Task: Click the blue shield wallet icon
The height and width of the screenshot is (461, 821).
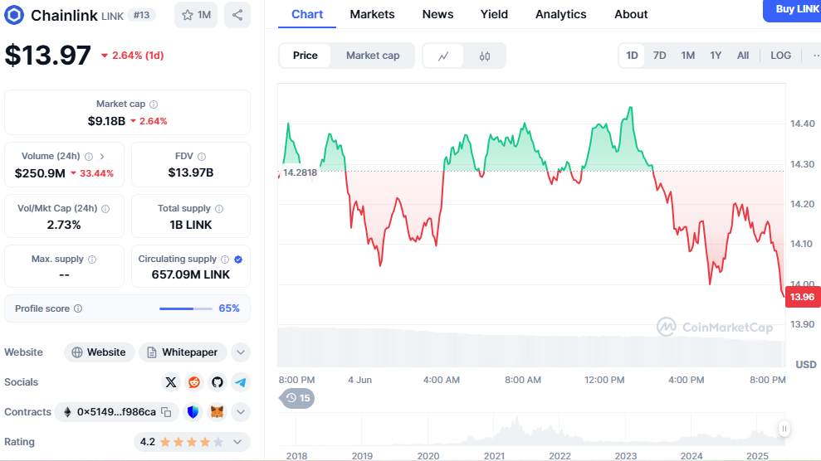Action: (193, 412)
